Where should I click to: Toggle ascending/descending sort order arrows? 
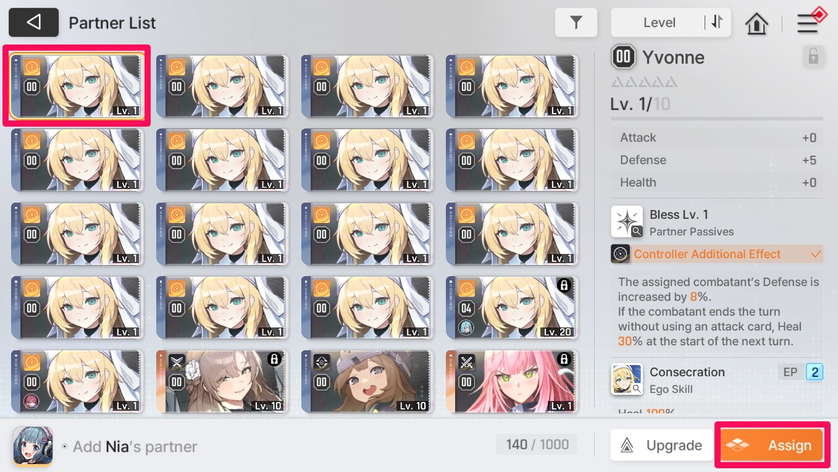tap(717, 22)
